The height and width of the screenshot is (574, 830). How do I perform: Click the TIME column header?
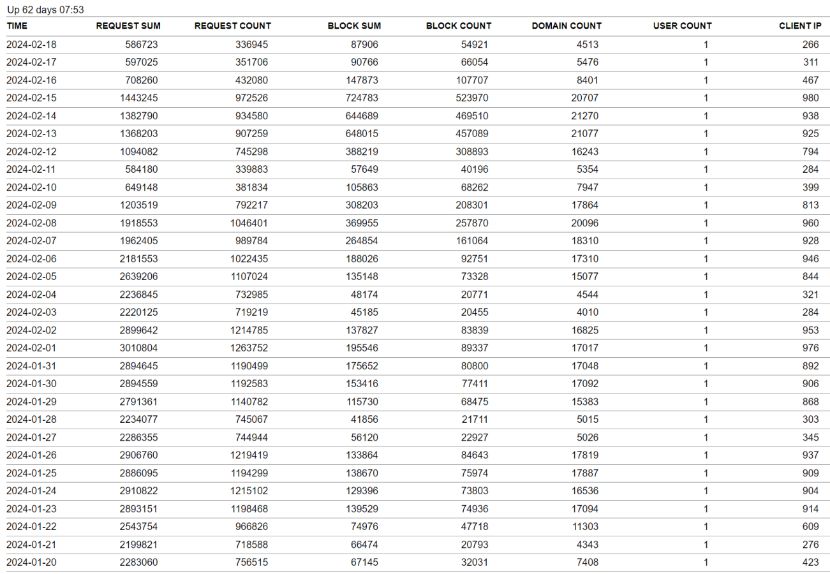click(17, 26)
